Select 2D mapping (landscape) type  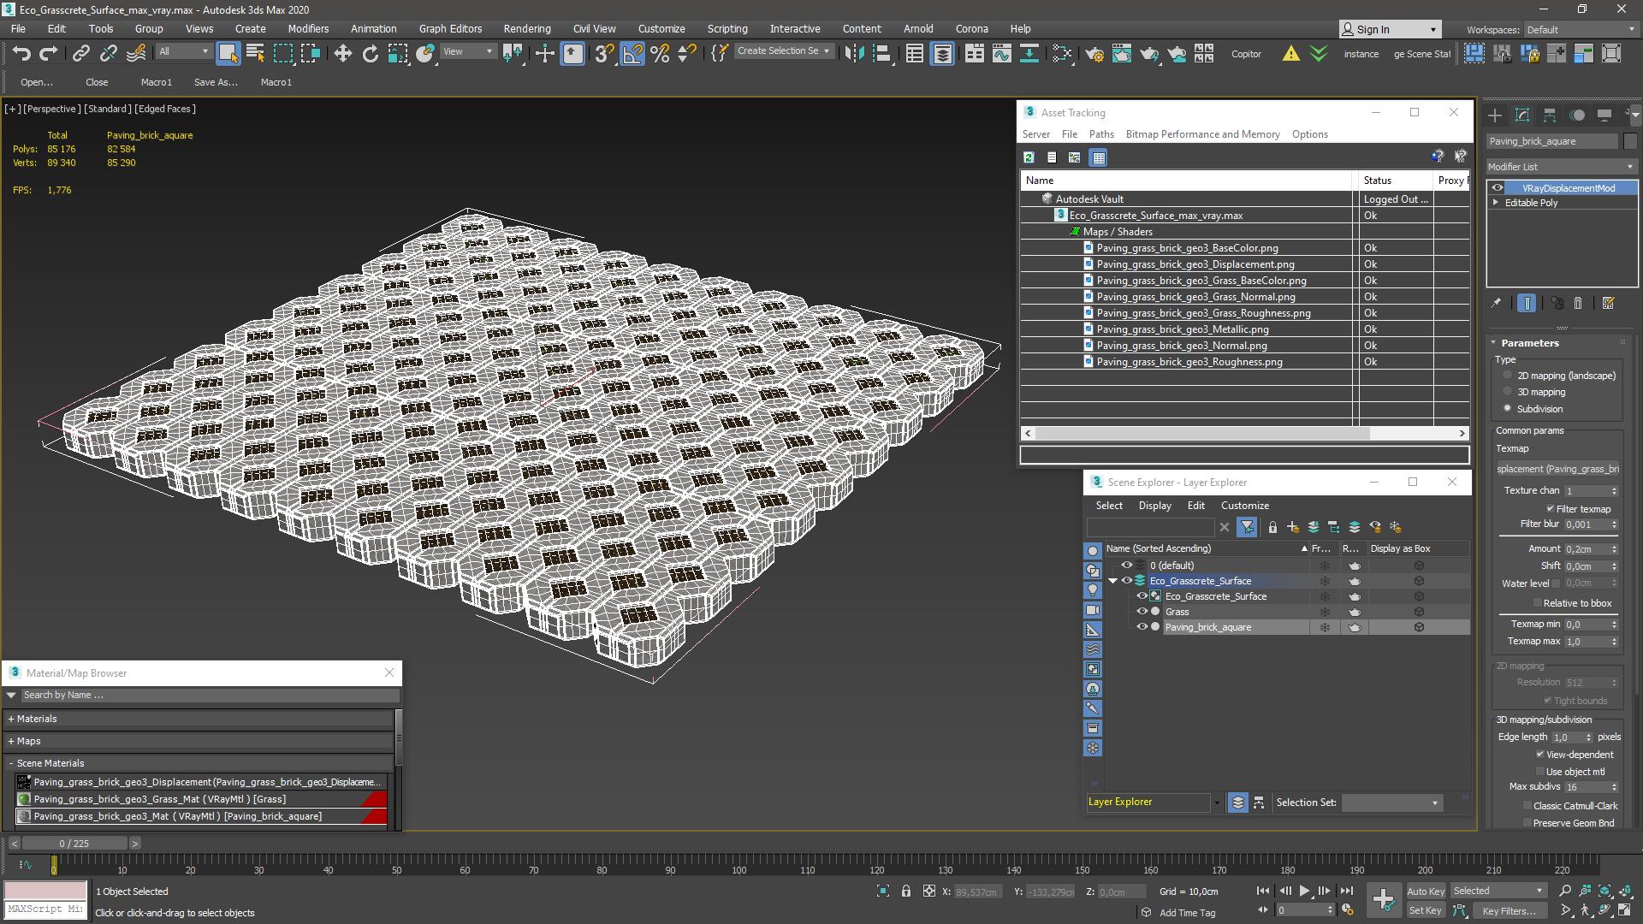[1508, 376]
